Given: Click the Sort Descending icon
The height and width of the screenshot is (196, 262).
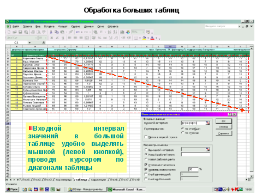Looking at the screenshot, I should 115,32.
